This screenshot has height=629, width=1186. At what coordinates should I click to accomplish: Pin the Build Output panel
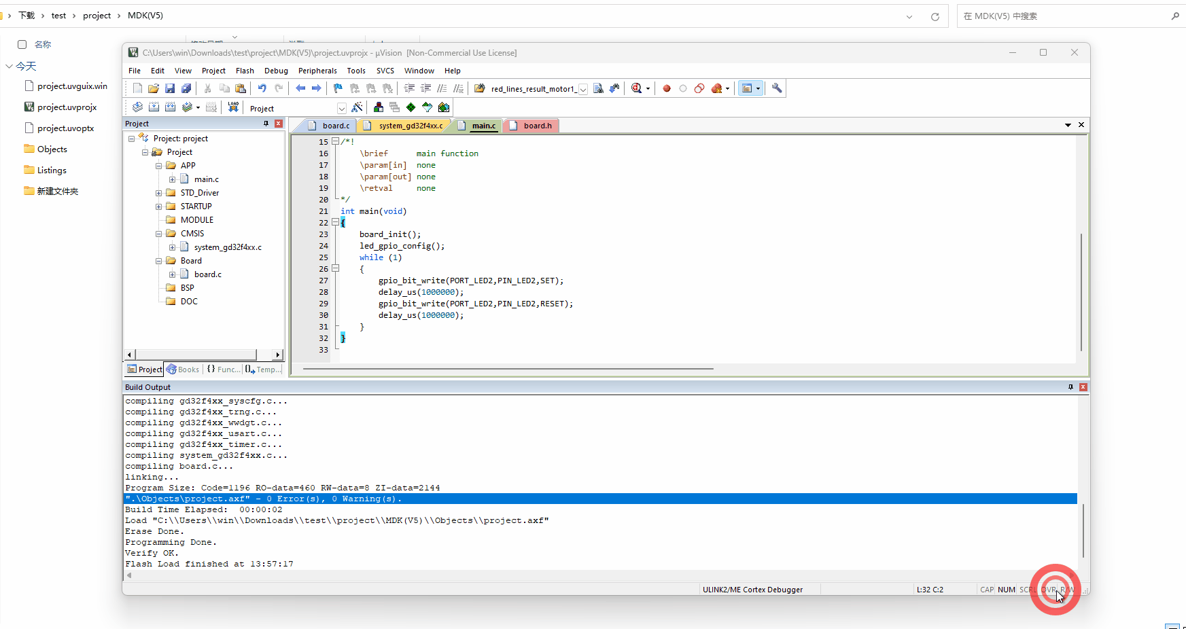click(x=1070, y=387)
